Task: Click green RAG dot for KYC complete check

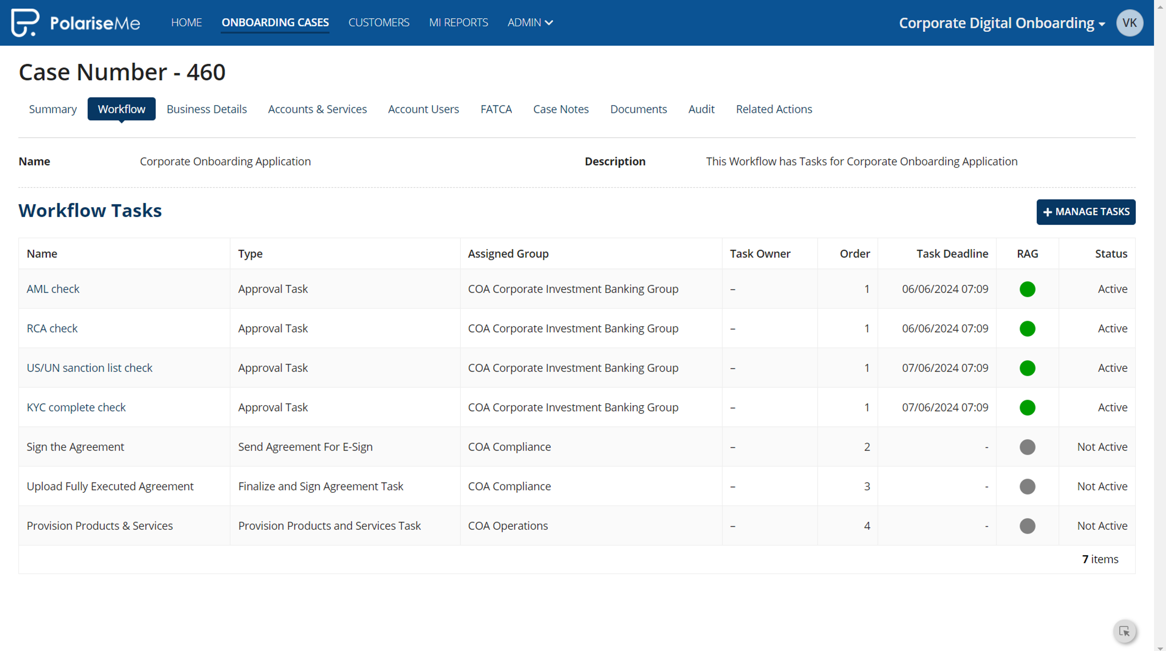Action: pos(1027,408)
